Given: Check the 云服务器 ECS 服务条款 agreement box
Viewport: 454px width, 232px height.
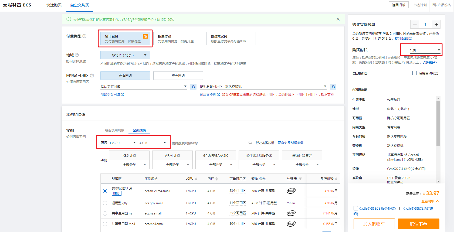Looking at the screenshot, I should 356,208.
